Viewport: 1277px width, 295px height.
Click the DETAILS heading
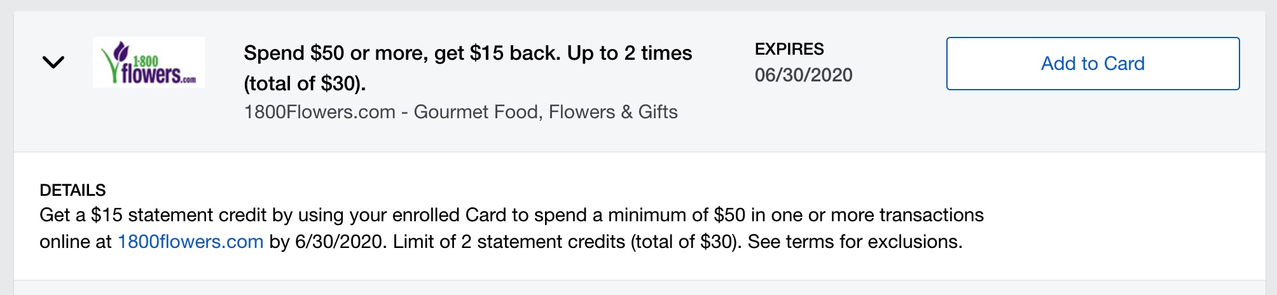[72, 190]
